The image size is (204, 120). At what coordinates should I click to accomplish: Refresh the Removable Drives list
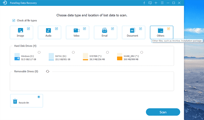[x=48, y=71]
